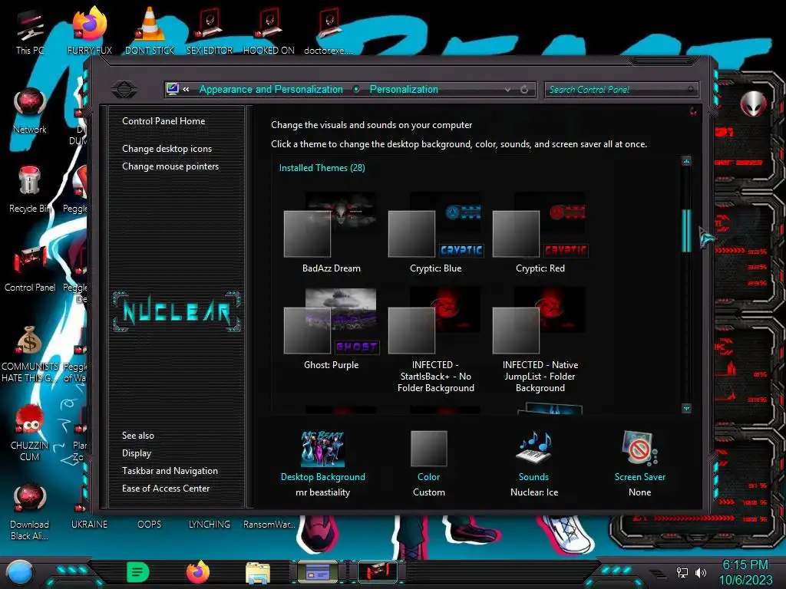Click the theme list scrollbar thumb
The height and width of the screenshot is (589, 786).
tap(686, 230)
